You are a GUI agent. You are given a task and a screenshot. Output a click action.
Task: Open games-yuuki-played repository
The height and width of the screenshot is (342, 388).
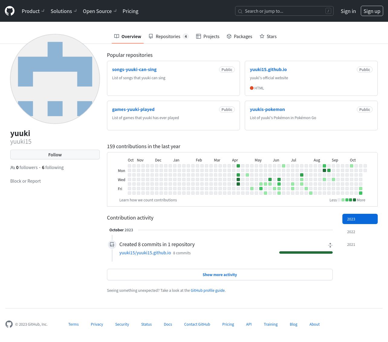coord(133,109)
